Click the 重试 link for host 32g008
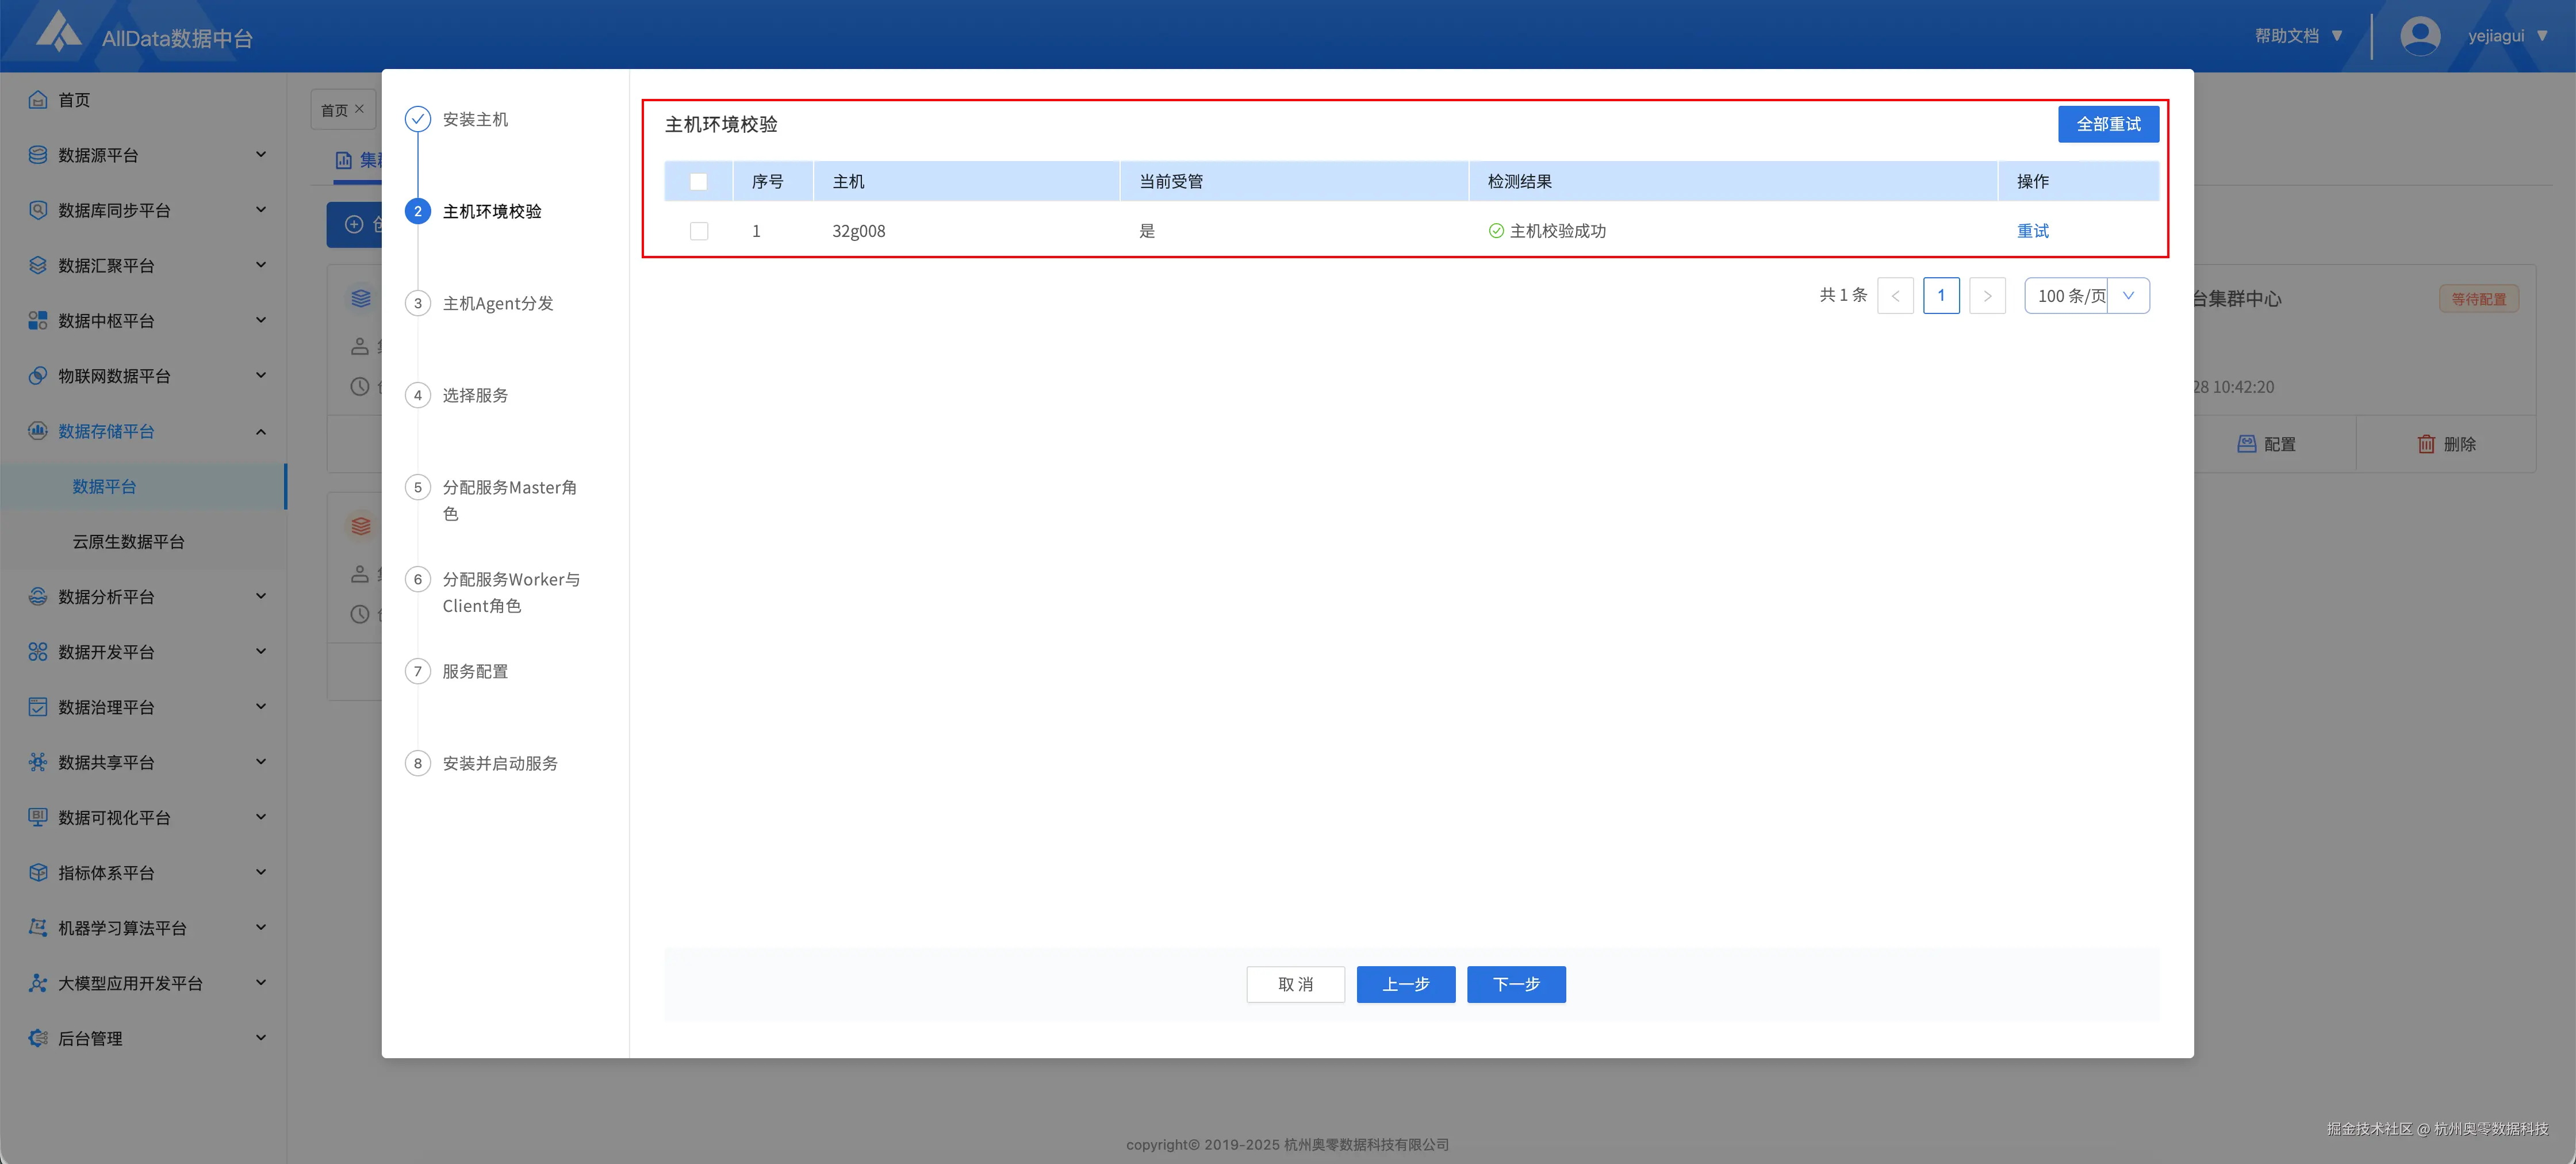 2032,231
